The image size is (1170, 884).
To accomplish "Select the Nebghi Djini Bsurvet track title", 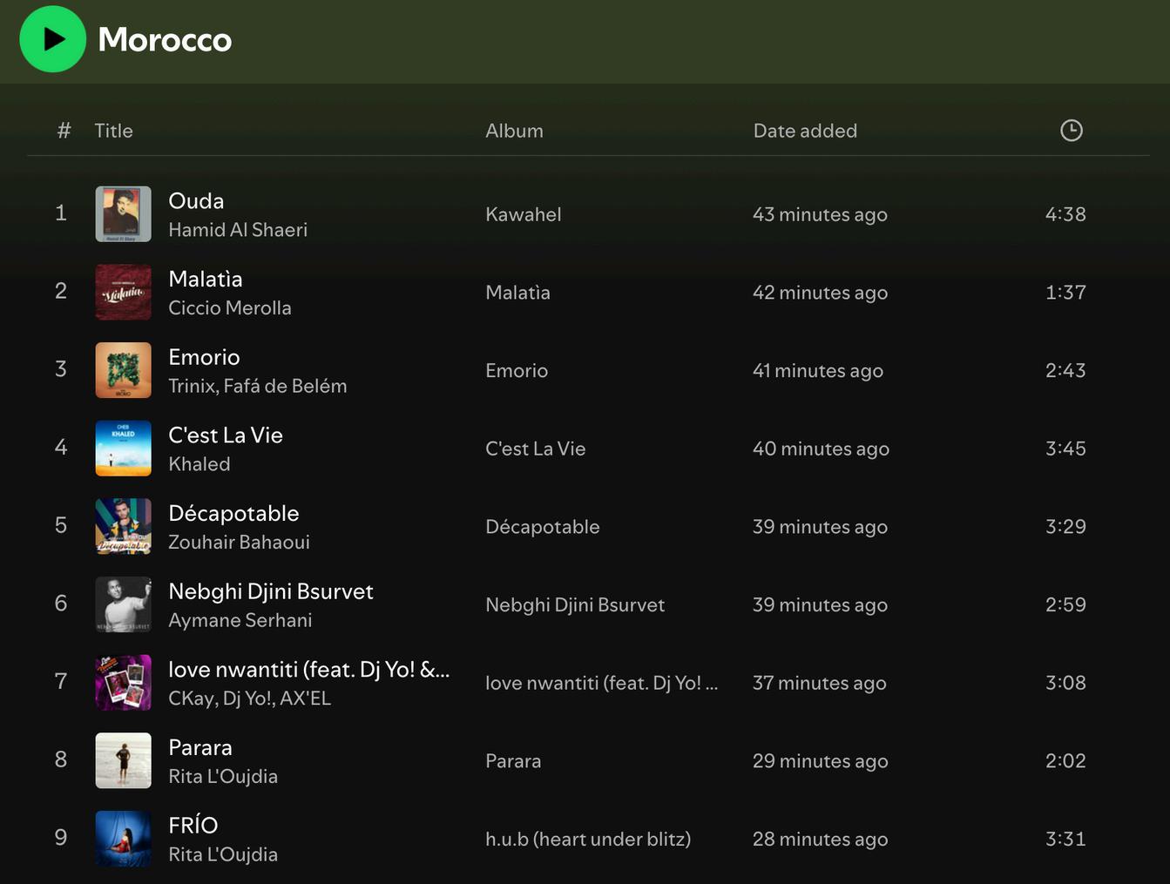I will coord(271,591).
